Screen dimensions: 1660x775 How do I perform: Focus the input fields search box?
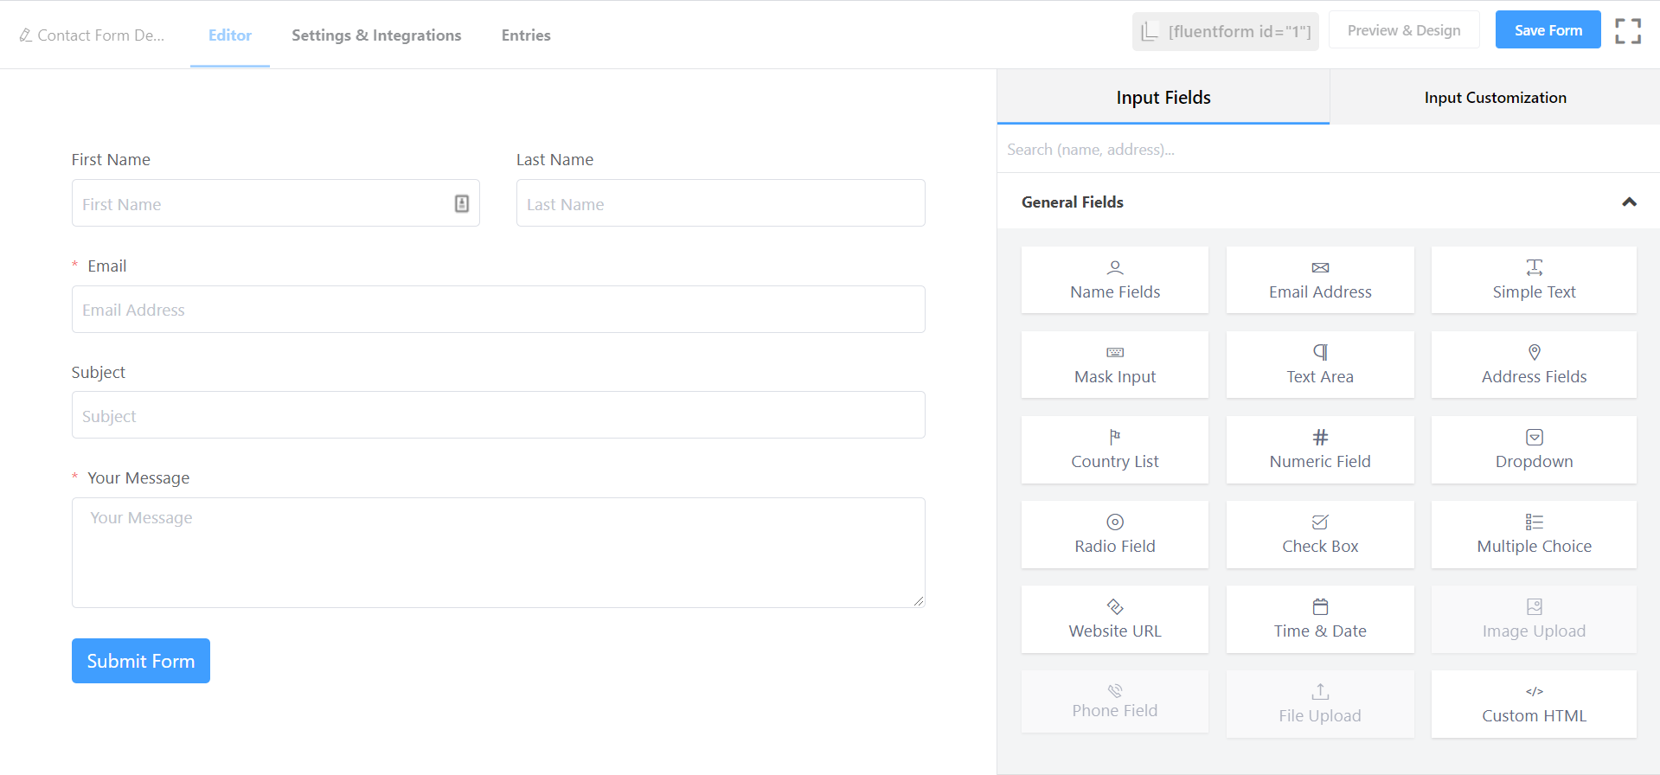click(x=1328, y=150)
